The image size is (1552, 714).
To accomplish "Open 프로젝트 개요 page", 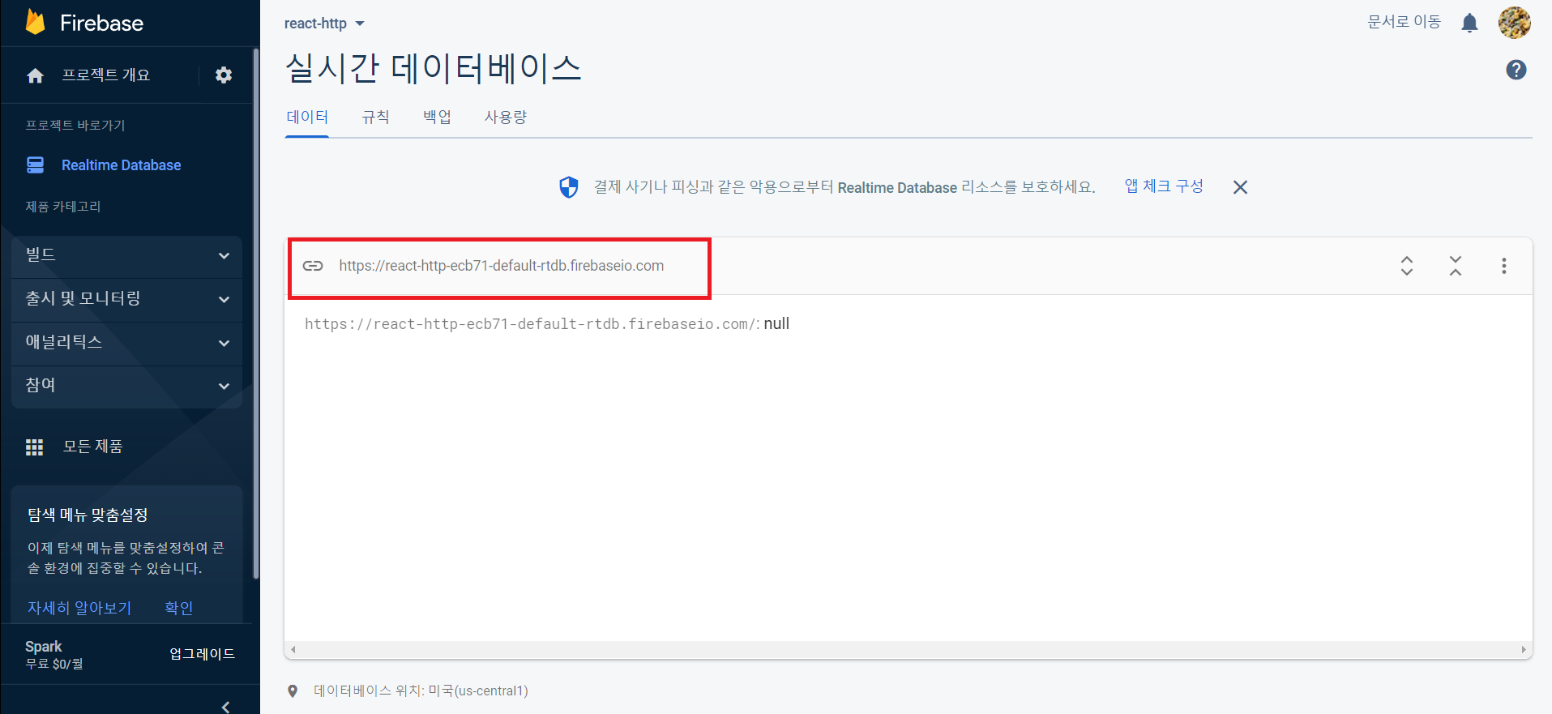I will (x=106, y=75).
